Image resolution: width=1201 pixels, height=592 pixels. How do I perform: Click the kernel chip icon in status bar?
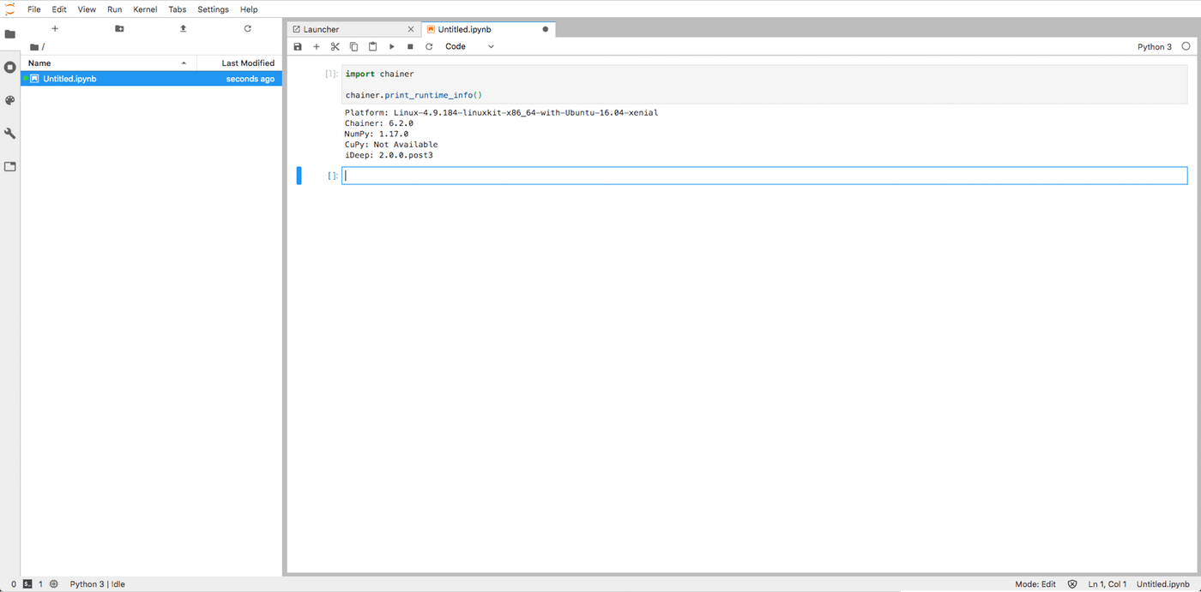54,583
